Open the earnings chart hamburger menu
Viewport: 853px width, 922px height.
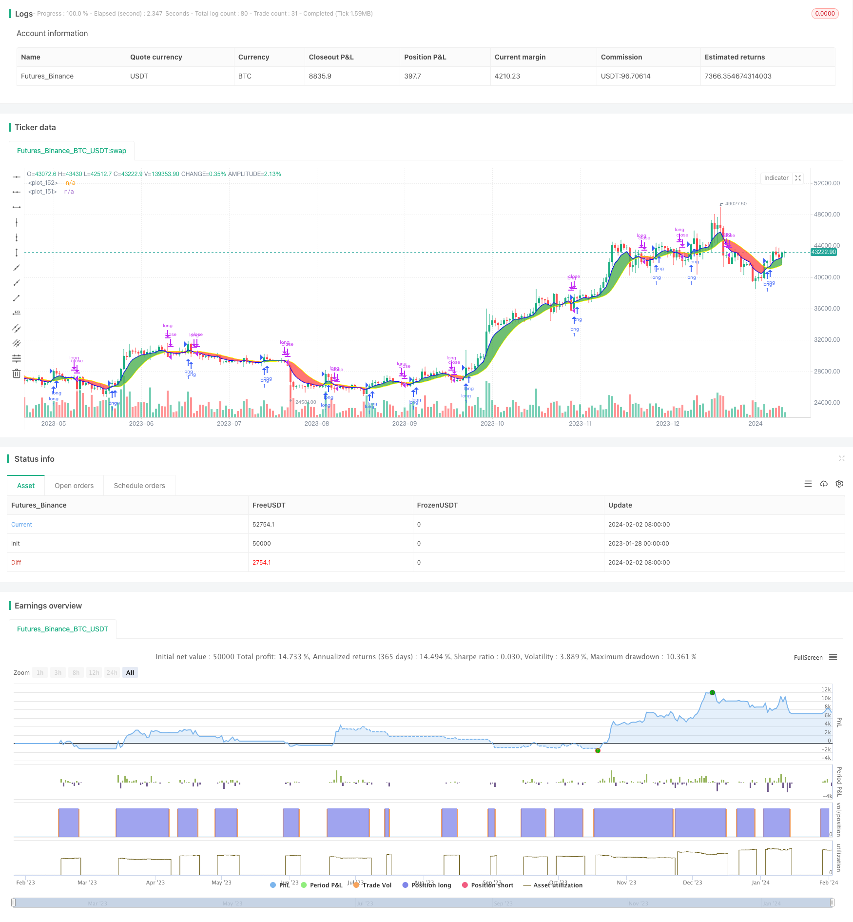point(833,657)
